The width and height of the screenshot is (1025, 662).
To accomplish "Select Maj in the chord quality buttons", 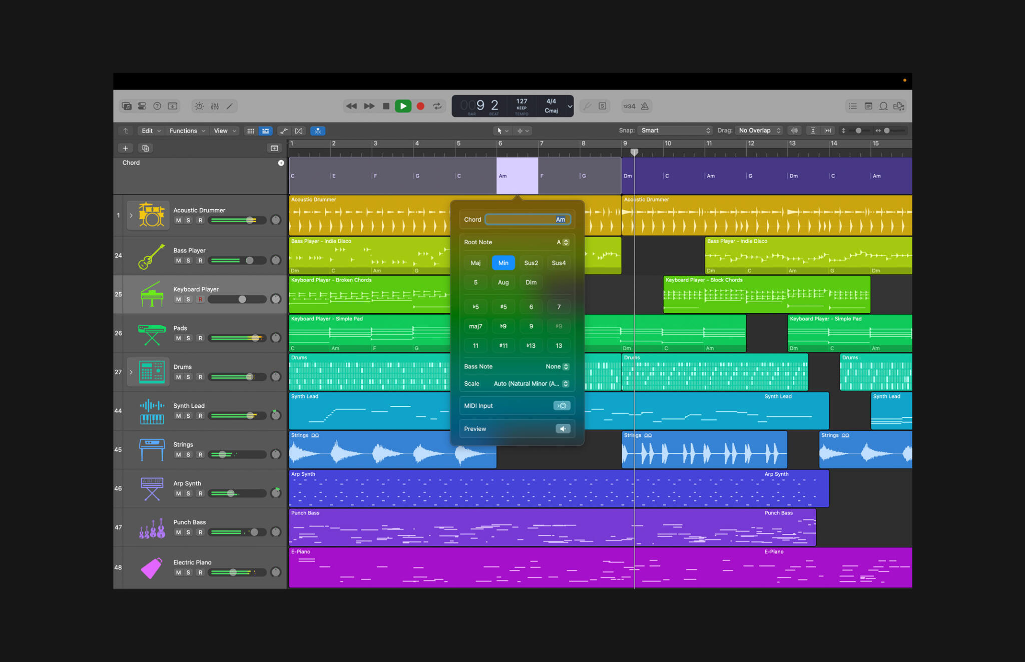I will pos(475,263).
